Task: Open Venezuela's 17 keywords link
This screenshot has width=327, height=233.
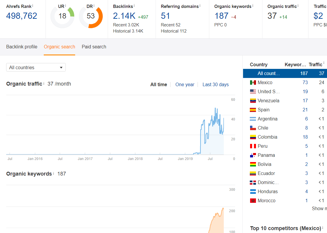Action: [305, 101]
